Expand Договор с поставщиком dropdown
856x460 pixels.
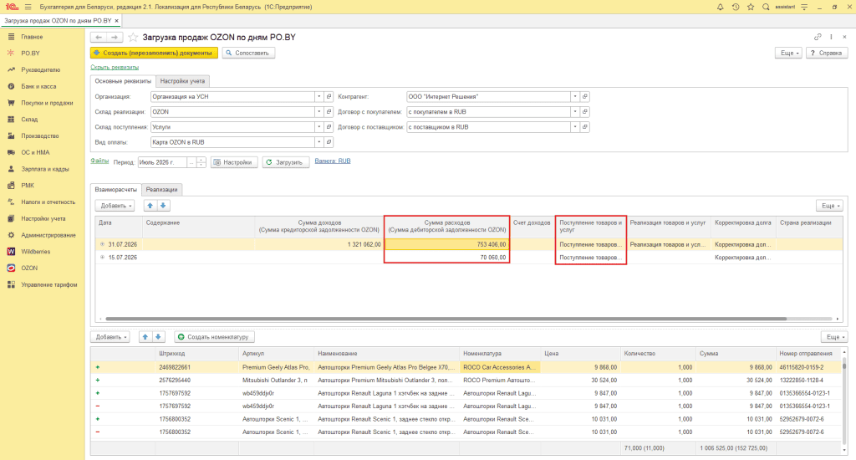575,127
